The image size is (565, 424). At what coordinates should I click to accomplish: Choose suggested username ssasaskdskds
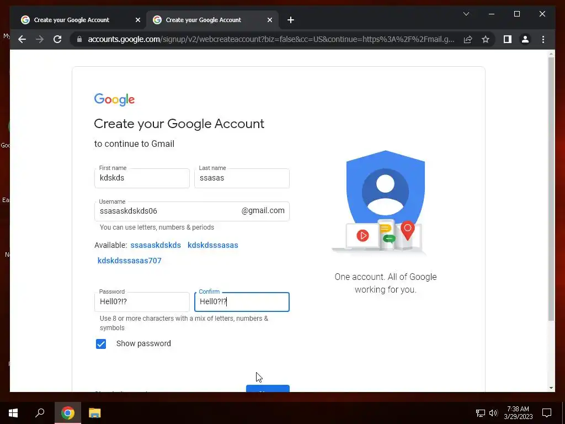click(x=156, y=245)
